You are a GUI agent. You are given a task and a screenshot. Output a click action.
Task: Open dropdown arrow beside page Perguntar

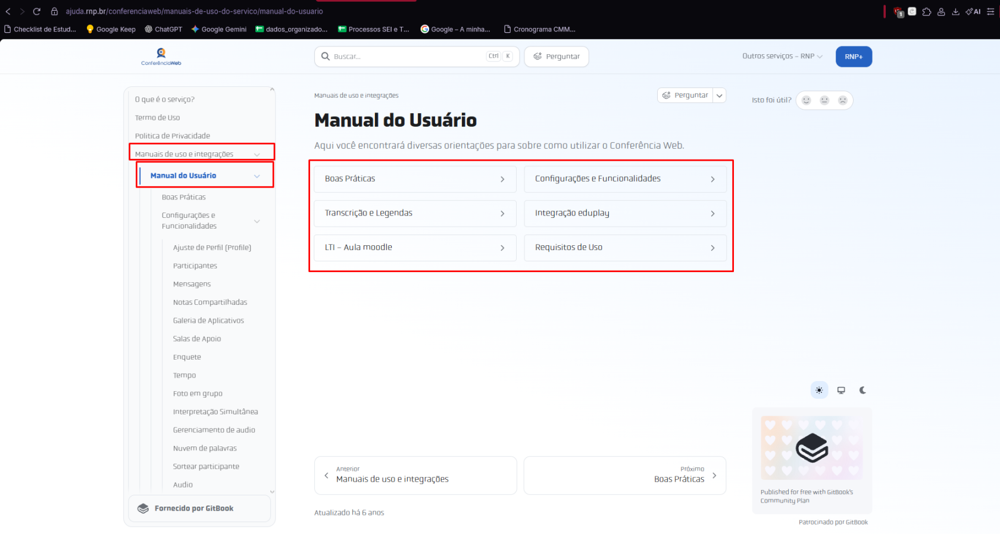(x=720, y=95)
